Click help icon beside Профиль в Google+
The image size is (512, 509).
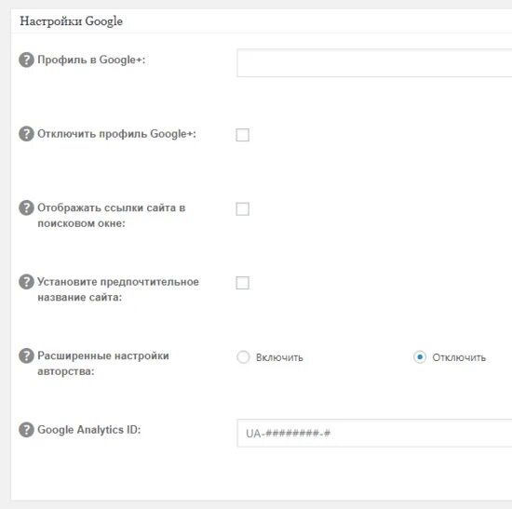click(x=26, y=60)
